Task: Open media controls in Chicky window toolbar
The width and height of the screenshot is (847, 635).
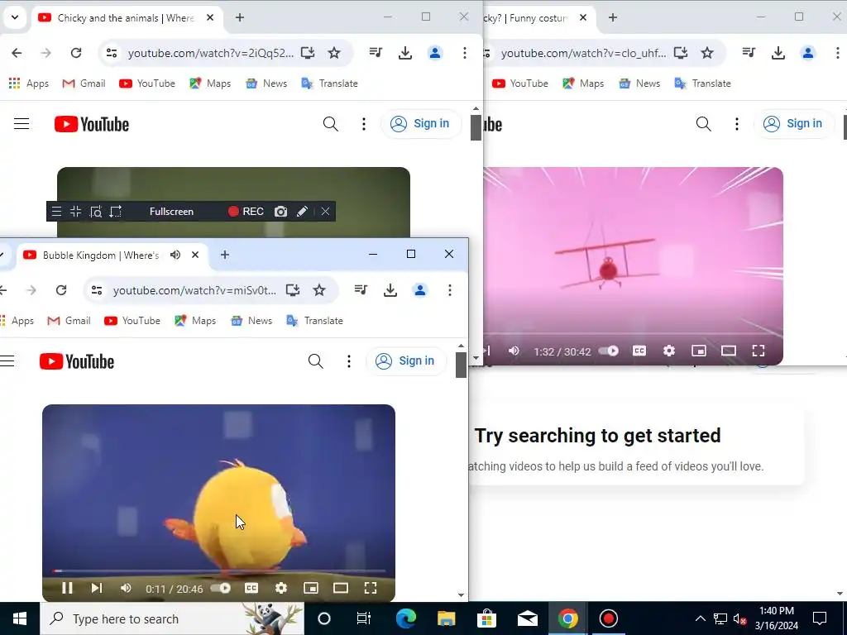Action: pyautogui.click(x=376, y=52)
